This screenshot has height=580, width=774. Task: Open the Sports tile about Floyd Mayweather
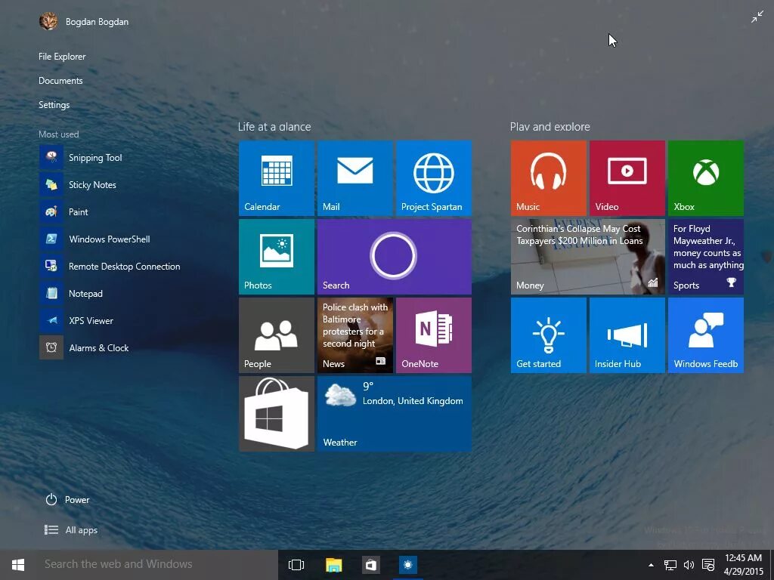point(706,257)
